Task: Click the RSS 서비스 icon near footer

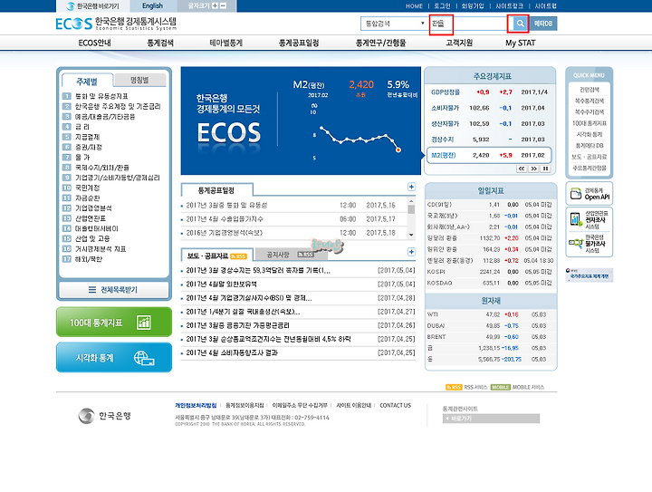Action: (x=454, y=387)
